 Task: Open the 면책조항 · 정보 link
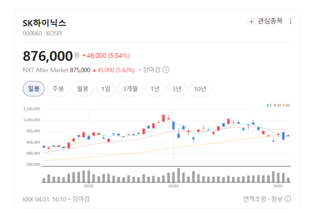263,199
